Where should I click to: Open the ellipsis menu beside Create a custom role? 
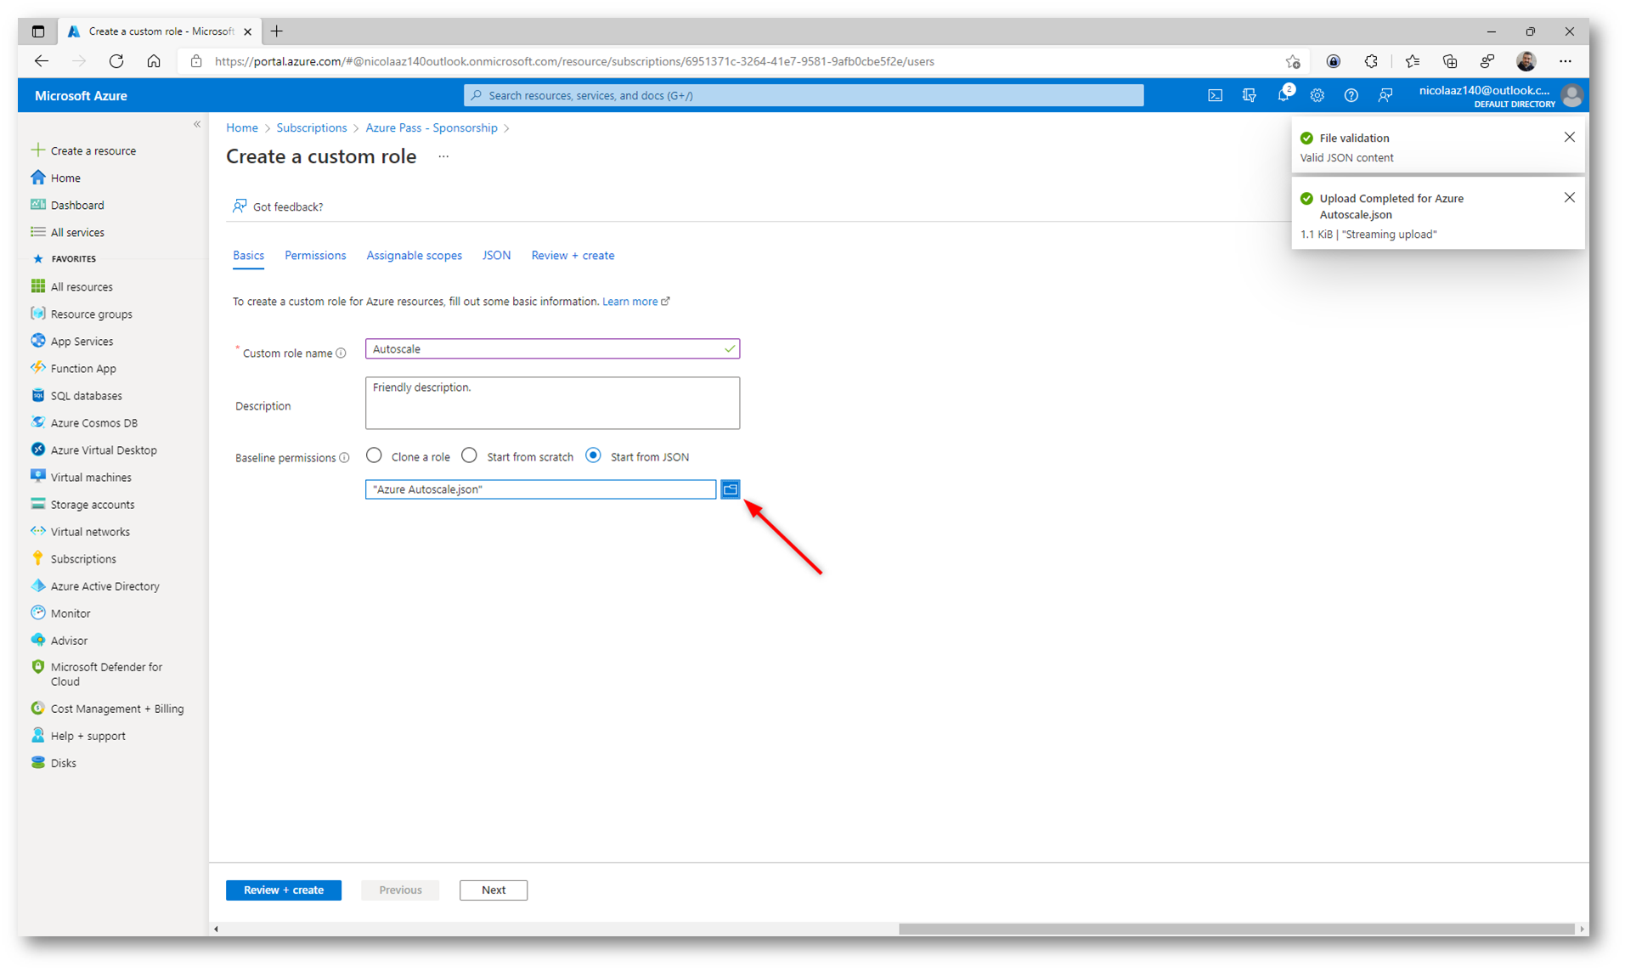443,156
